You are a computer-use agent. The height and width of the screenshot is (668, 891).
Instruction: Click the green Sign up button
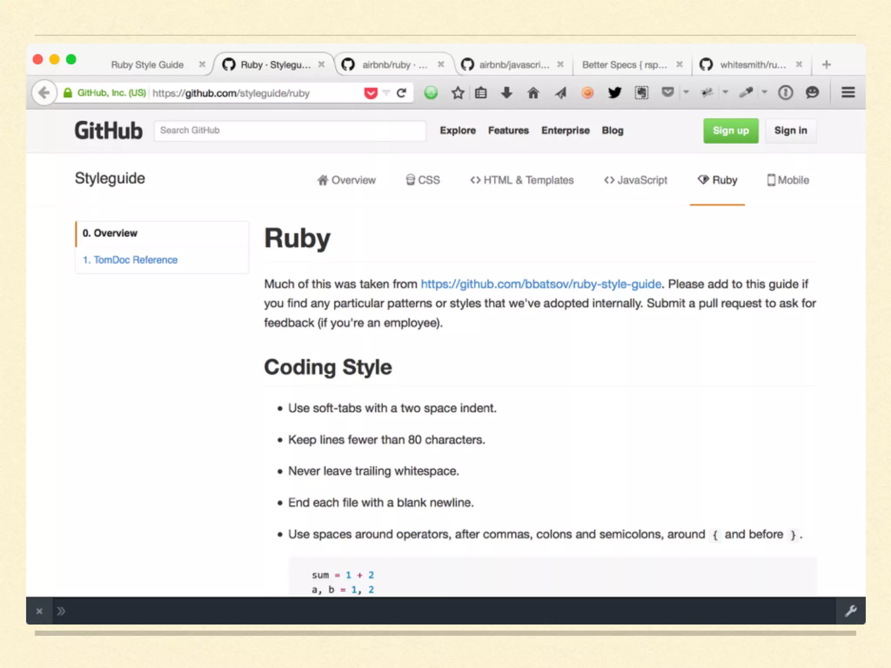730,130
